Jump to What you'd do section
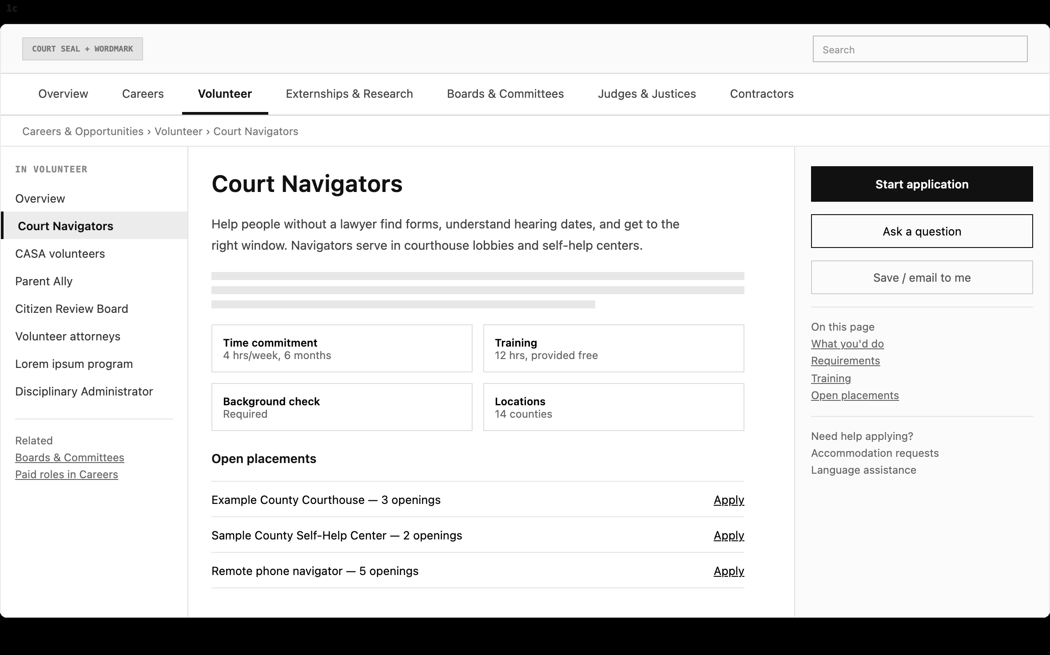1050x655 pixels. pos(847,344)
